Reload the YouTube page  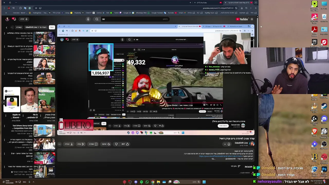coord(246,8)
